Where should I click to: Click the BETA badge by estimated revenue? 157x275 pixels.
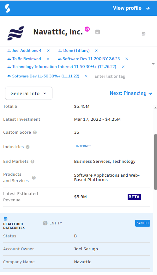134,197
